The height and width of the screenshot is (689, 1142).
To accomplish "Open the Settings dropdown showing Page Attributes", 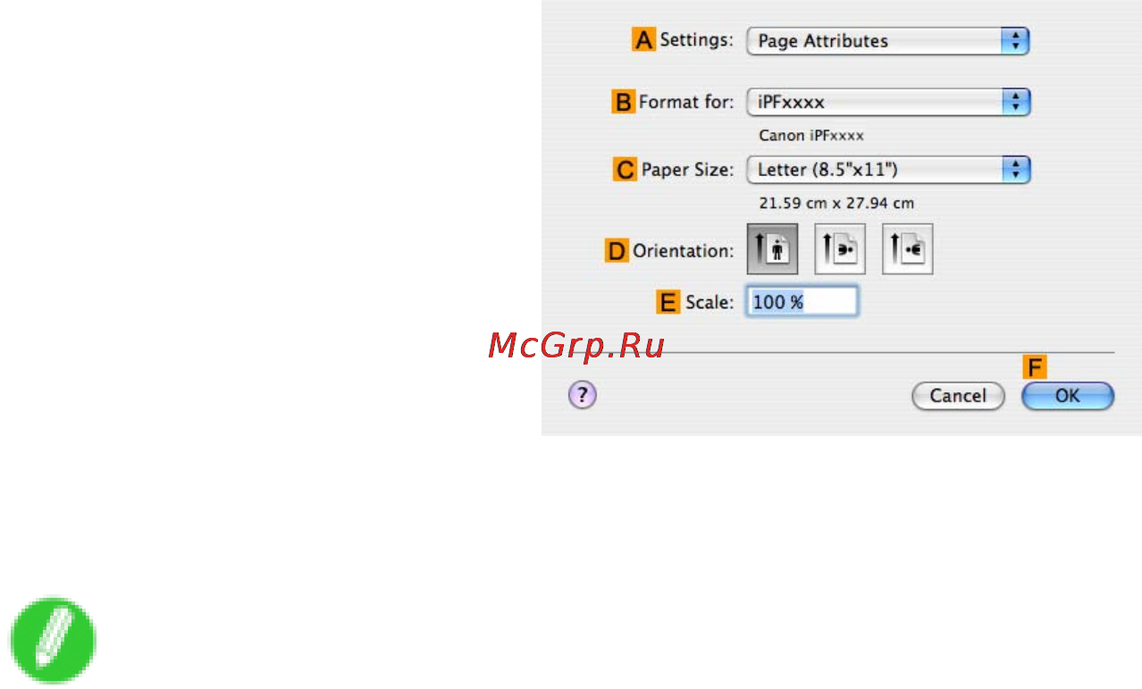I will click(x=888, y=41).
